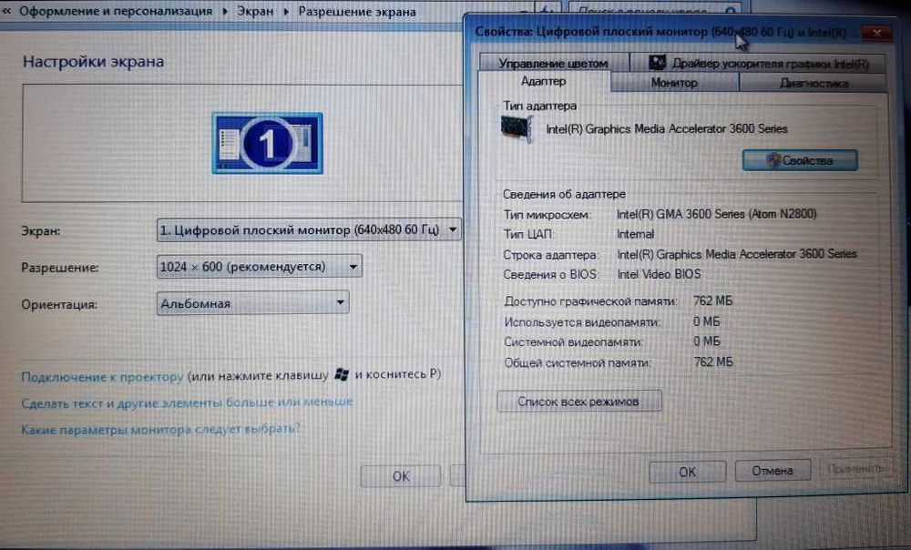Open Сделать текст и другие элементы больше link

click(187, 402)
